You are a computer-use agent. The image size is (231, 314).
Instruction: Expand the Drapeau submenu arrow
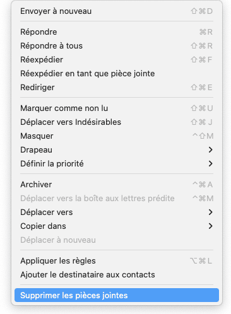210,150
